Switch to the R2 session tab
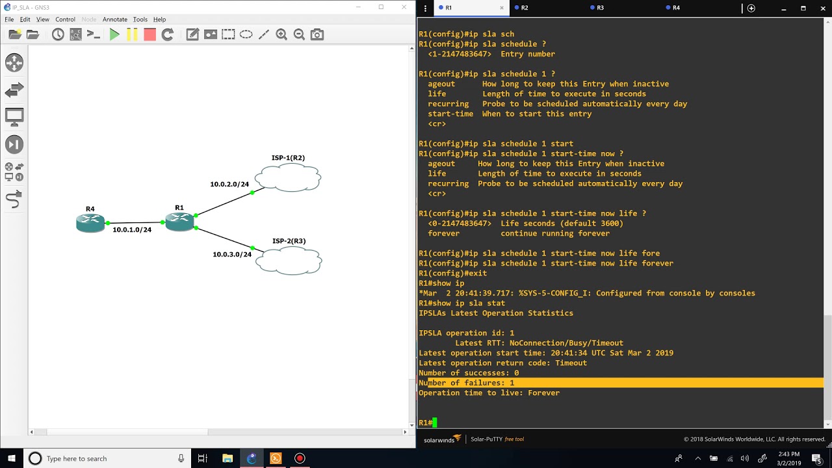The height and width of the screenshot is (468, 832). click(x=546, y=8)
